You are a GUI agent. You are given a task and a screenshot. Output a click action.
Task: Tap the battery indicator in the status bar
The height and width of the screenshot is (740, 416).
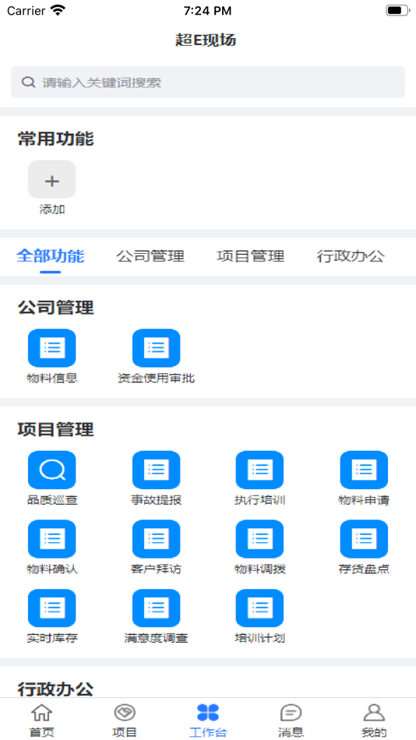(397, 10)
